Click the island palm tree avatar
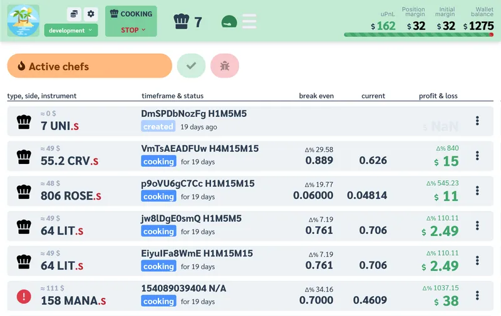This screenshot has height=316, width=501. tap(23, 21)
